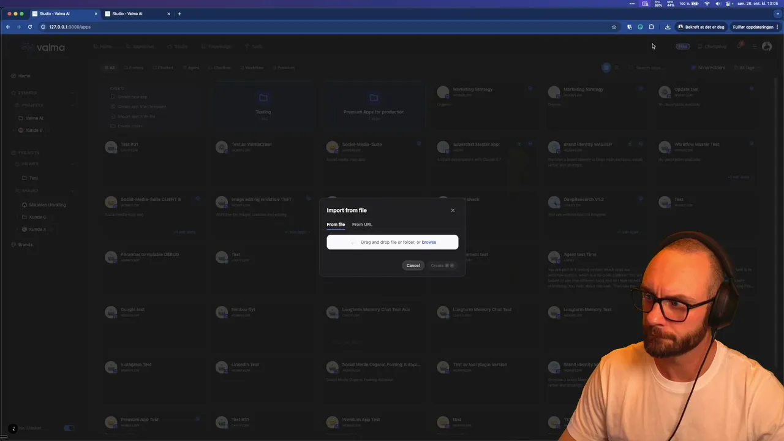Open the browser tab search dropdown
Screen dimensions: 784x441
pyautogui.click(x=777, y=13)
